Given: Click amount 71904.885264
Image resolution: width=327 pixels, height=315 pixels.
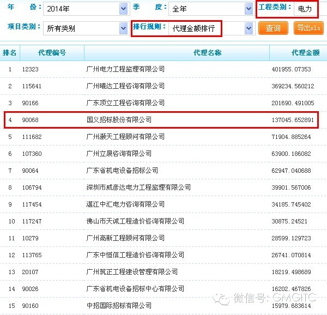Looking at the screenshot, I should (291, 137).
